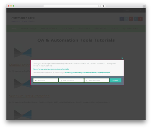Click the Submit button in the popup
Screen dimensions: 152x129
[116, 81]
